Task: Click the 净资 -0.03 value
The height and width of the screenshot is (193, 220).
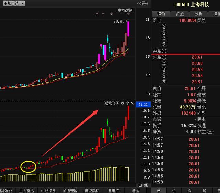Action: pos(190,131)
